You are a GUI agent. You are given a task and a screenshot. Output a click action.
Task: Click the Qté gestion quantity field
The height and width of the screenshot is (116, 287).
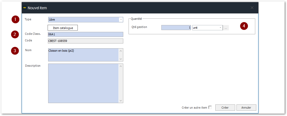tap(176, 28)
